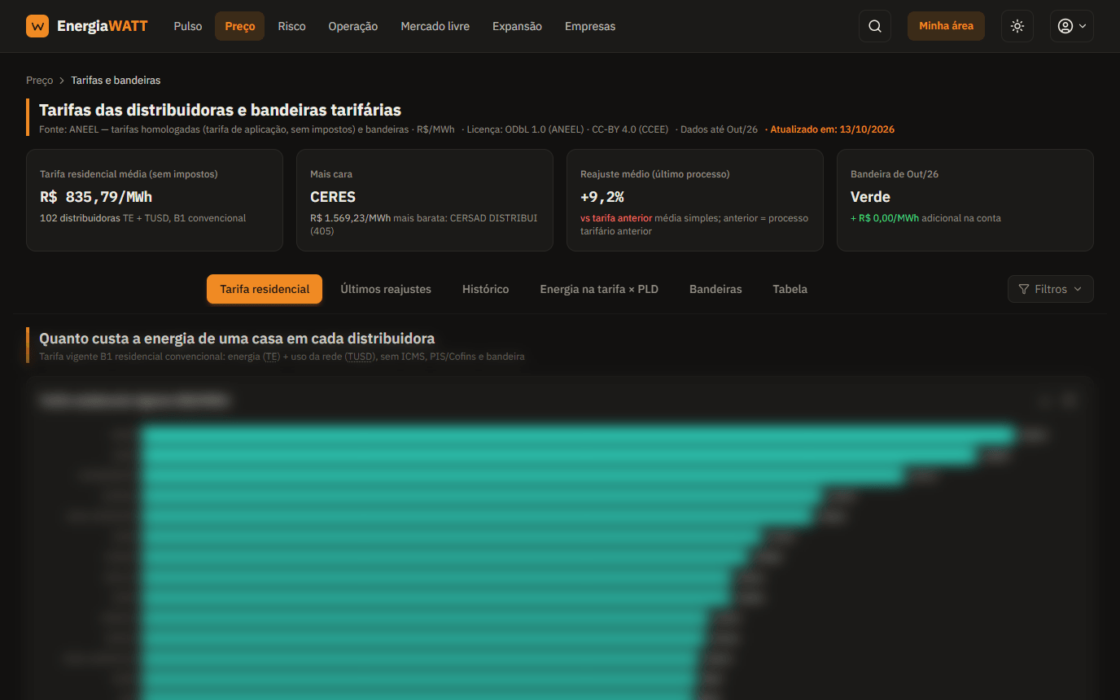The image size is (1120, 700).
Task: Toggle light theme with sun icon
Action: (x=1017, y=26)
